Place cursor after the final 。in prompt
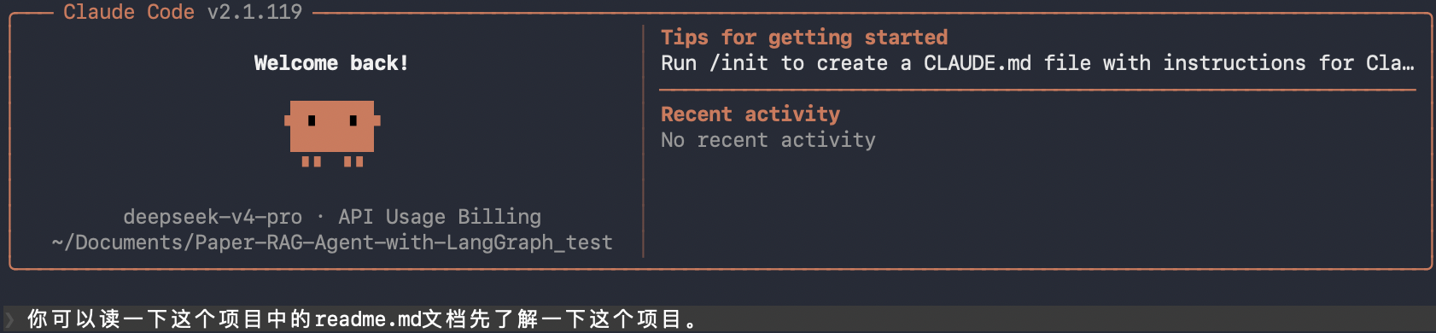This screenshot has width=1436, height=333. [702, 319]
